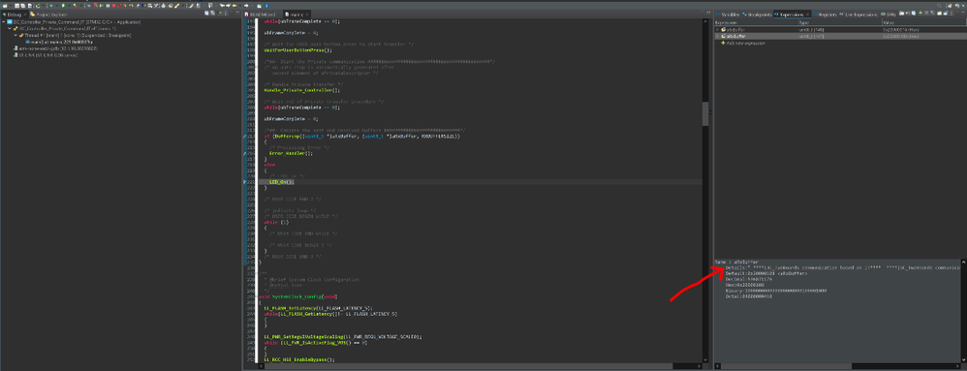Image resolution: width=967 pixels, height=371 pixels.
Task: Click the Forward navigation arrow
Action: (x=246, y=6)
